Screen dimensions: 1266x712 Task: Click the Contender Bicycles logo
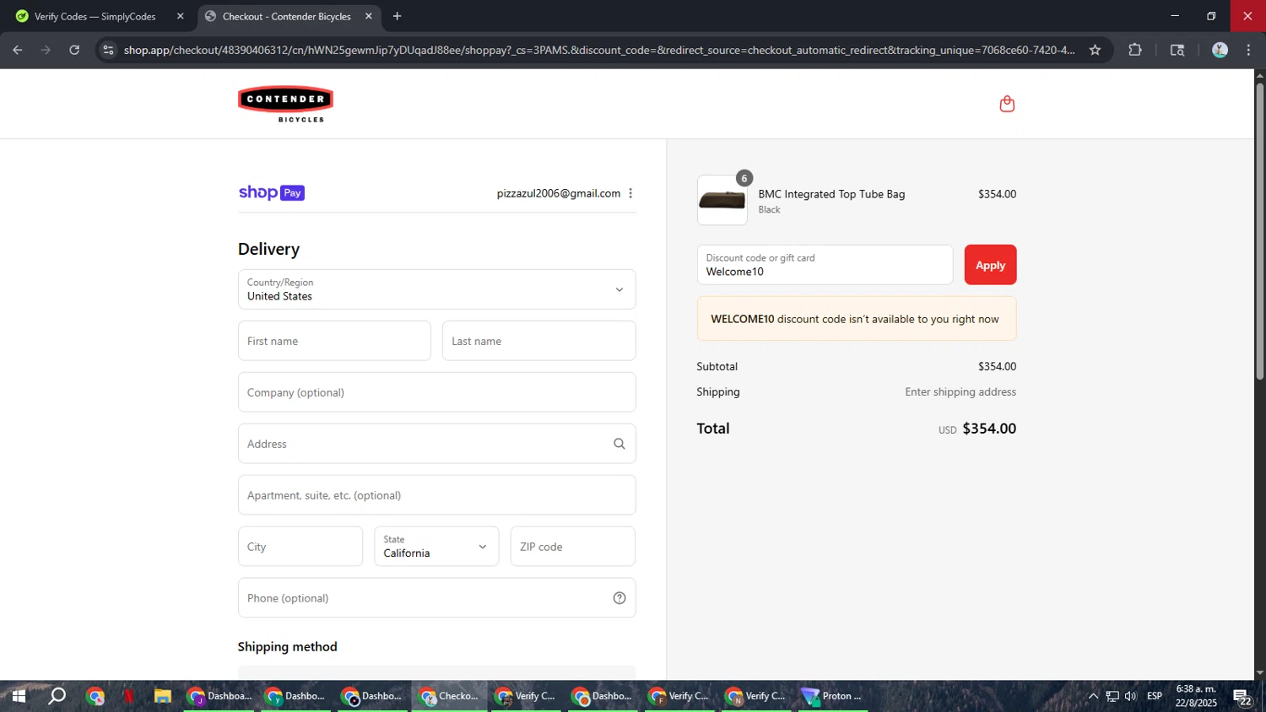coord(285,104)
